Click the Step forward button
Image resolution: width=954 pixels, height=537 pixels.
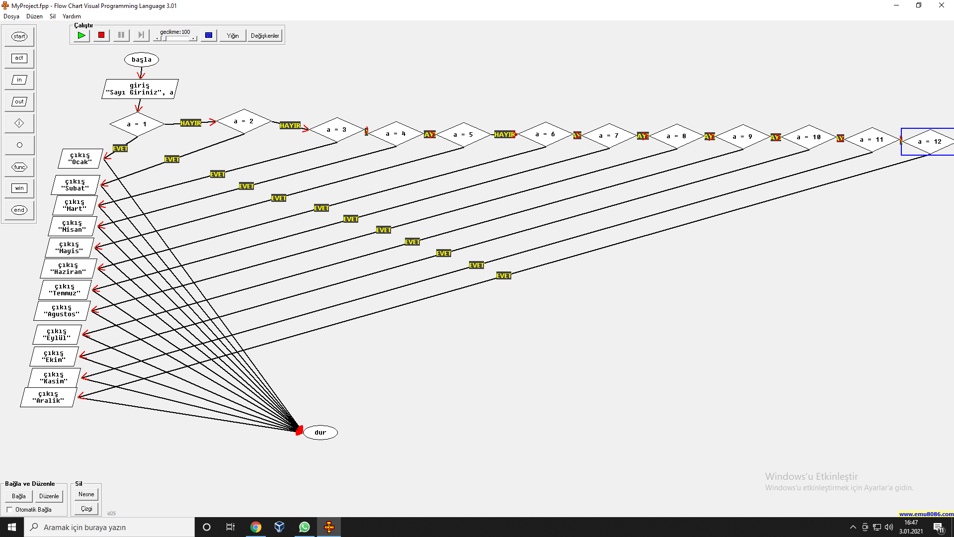[x=141, y=35]
